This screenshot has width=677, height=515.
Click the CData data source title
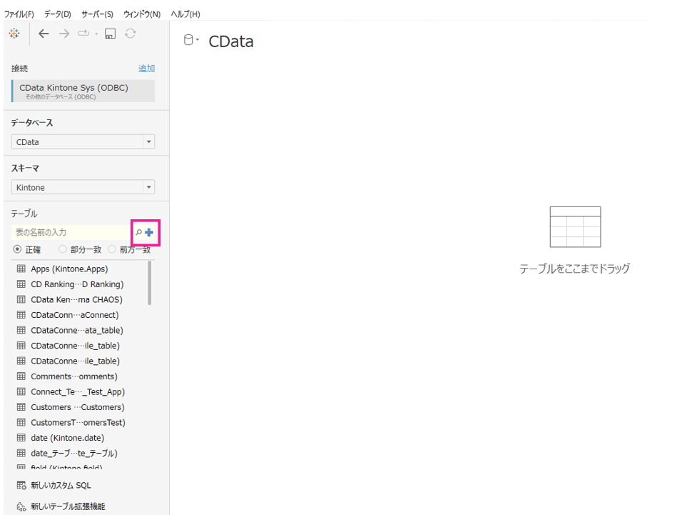(231, 41)
